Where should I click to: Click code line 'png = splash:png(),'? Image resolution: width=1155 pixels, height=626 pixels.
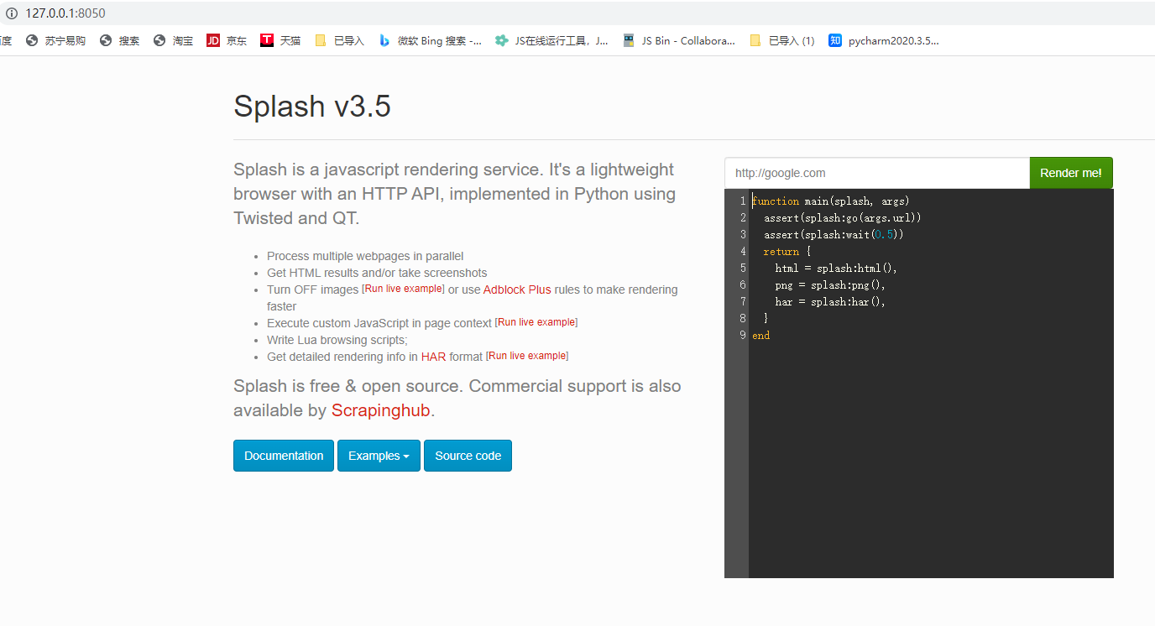click(x=830, y=284)
